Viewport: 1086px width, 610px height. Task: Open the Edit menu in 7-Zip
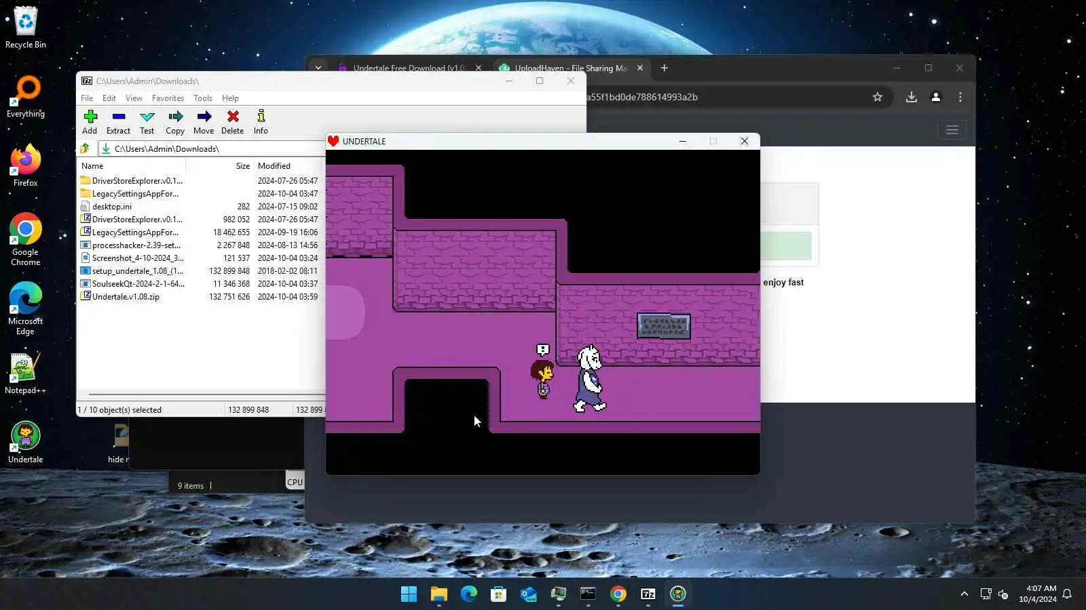coord(109,98)
